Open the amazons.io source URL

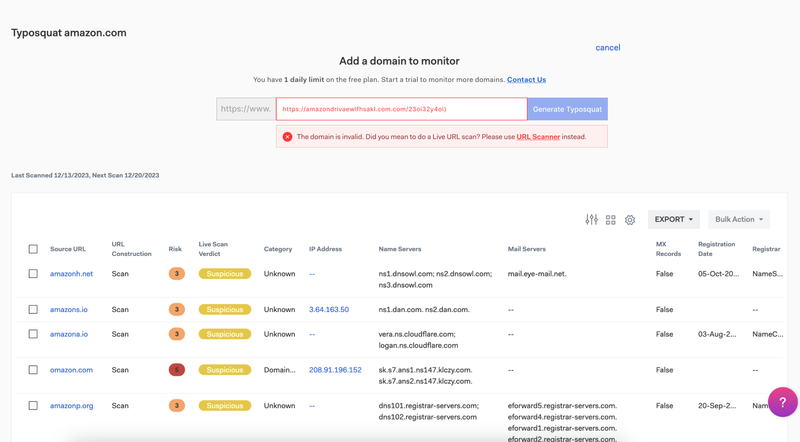pyautogui.click(x=69, y=310)
